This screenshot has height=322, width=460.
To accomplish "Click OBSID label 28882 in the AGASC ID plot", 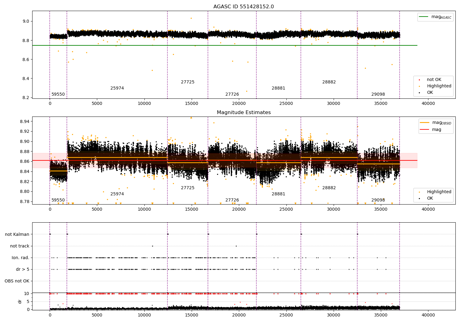I will tap(329, 82).
